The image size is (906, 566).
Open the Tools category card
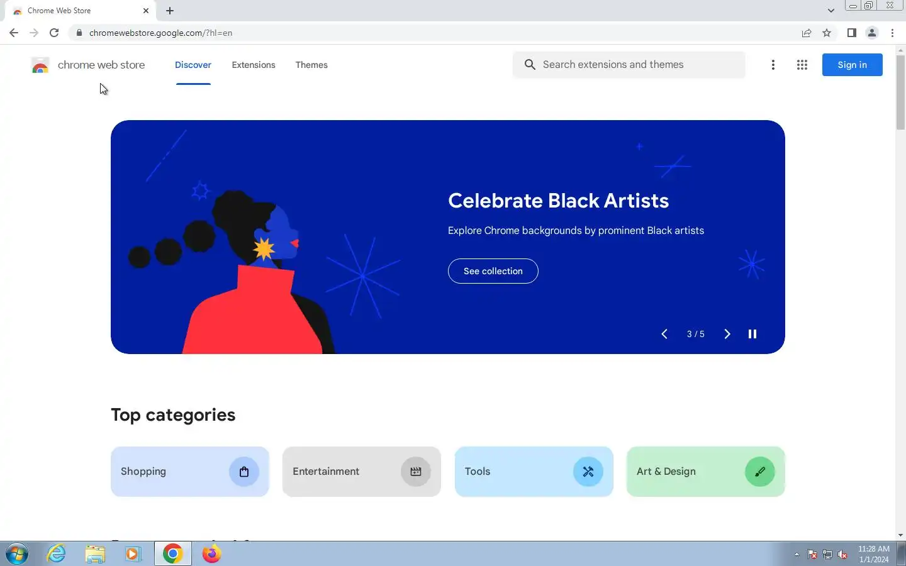point(534,472)
